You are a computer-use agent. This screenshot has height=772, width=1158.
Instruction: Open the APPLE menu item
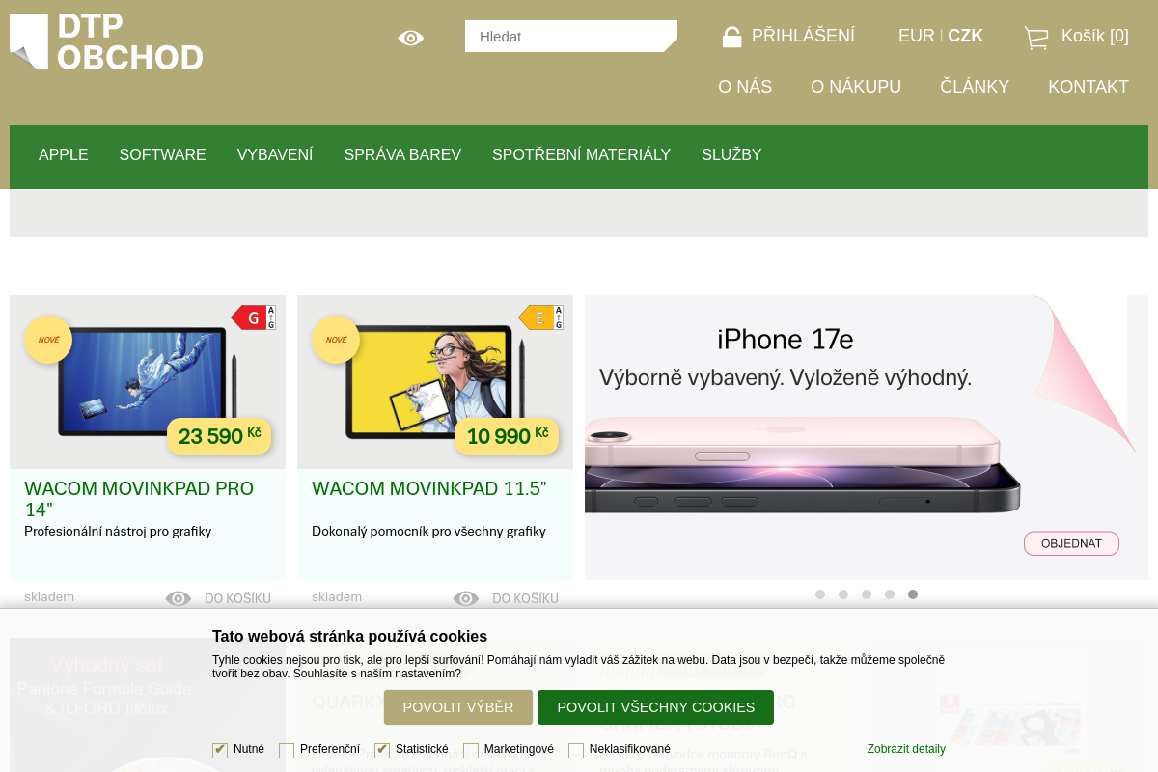63,154
